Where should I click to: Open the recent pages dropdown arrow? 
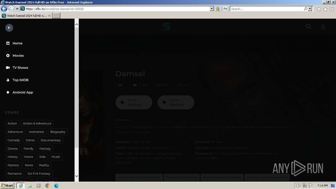17,9
